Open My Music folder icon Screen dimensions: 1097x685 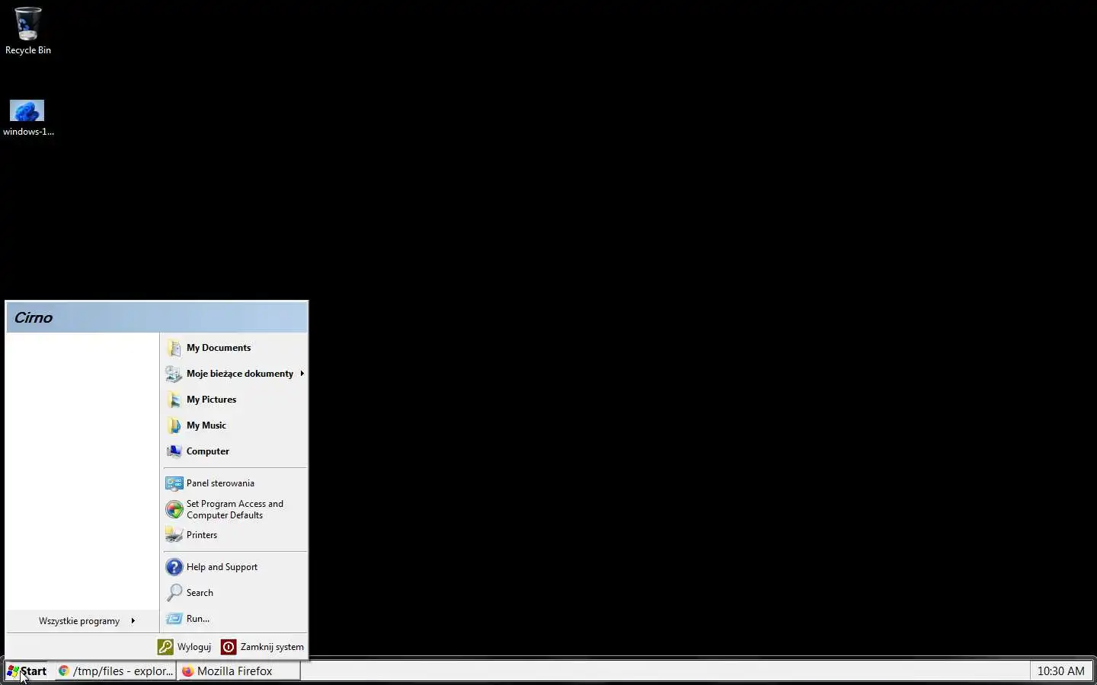point(174,425)
